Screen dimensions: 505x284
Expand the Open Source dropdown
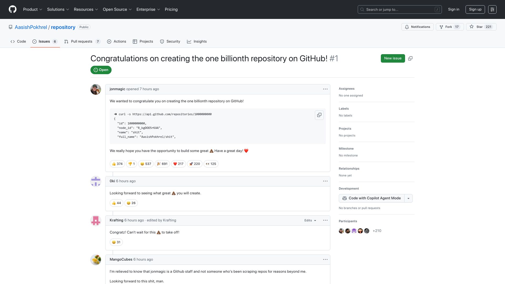point(117,9)
